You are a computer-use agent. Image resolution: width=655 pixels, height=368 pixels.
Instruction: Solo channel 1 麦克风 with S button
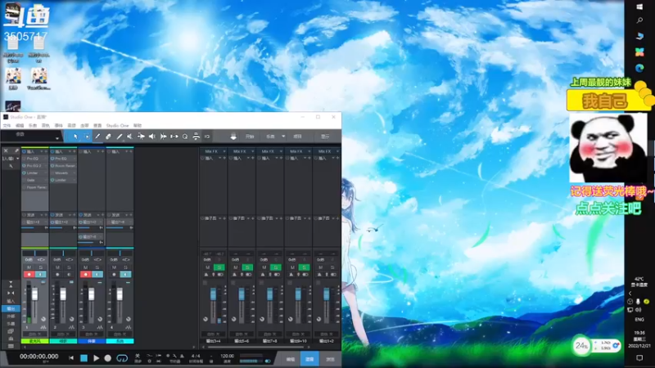click(x=40, y=267)
